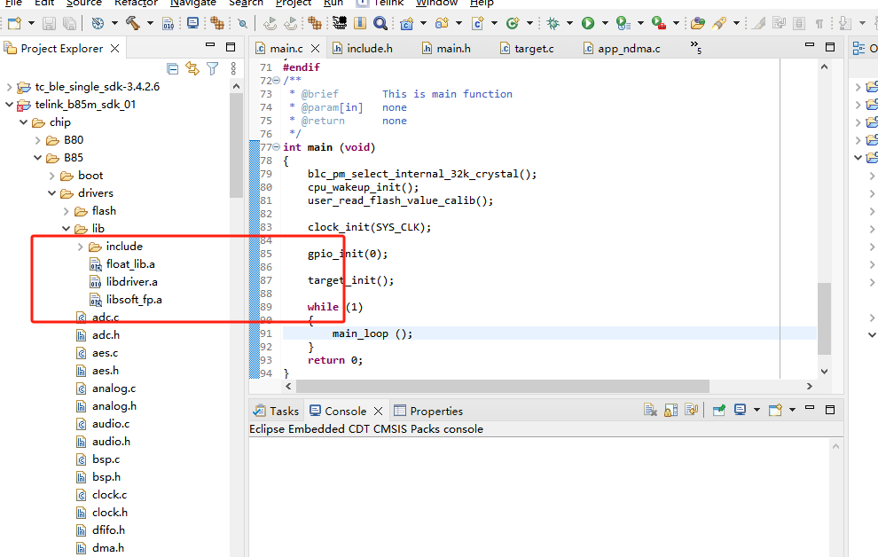Toggle Pin Console icon

[x=719, y=411]
